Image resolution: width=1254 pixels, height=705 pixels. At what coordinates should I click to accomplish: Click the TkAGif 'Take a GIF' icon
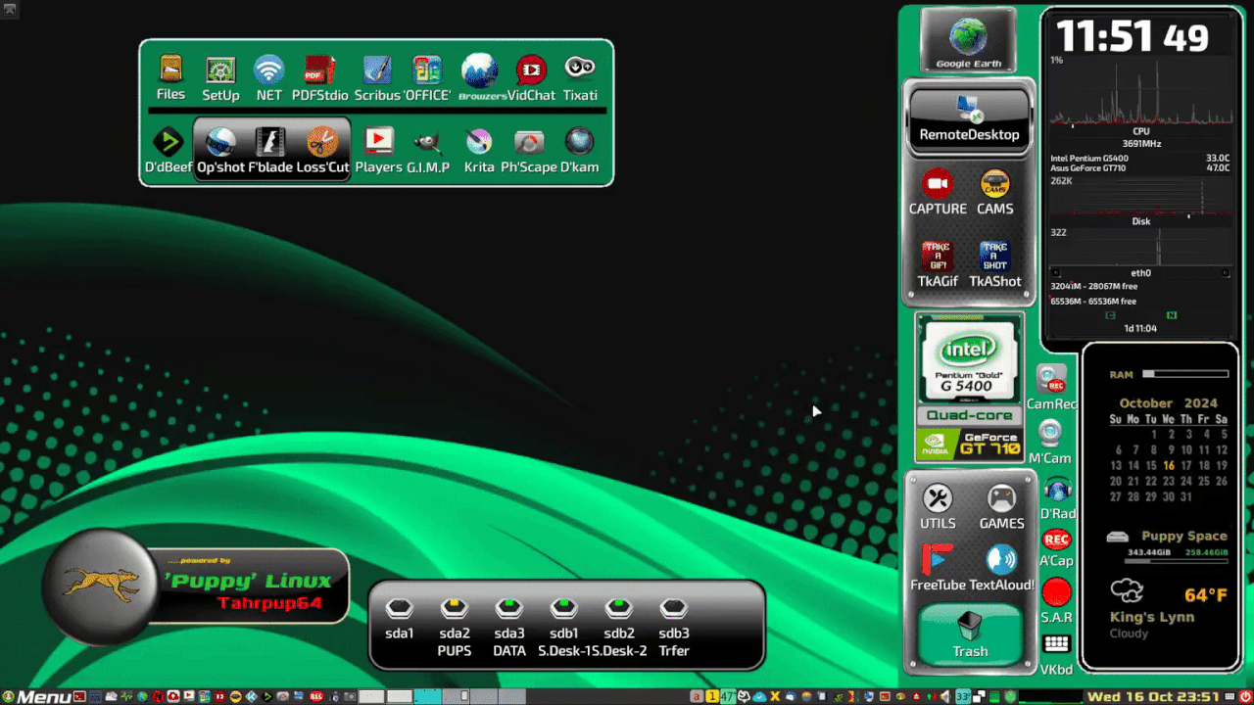938,257
